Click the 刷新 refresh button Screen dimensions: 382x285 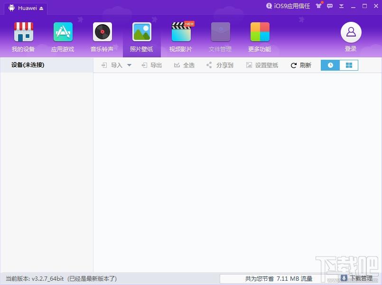(x=301, y=65)
